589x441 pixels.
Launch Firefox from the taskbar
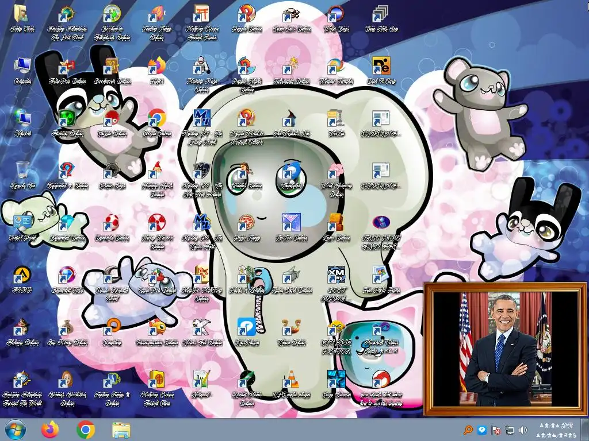(50, 430)
